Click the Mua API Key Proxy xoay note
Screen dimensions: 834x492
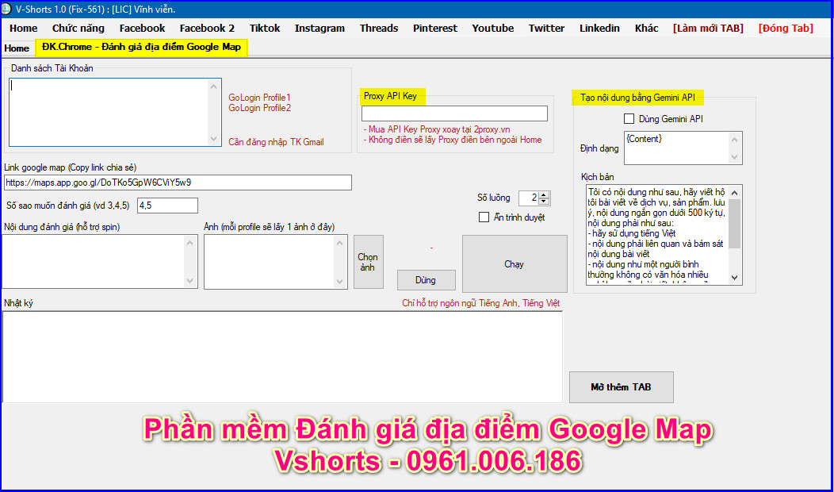coord(438,129)
